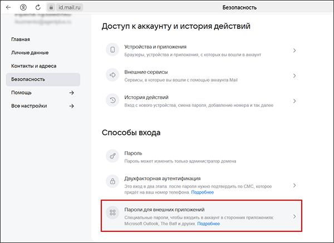Click description 'Вход с нового устройства, смена пароля'
The image size is (334, 243).
pos(199,105)
